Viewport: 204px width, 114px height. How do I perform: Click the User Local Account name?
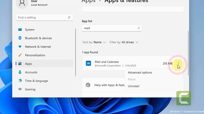tap(39, 3)
